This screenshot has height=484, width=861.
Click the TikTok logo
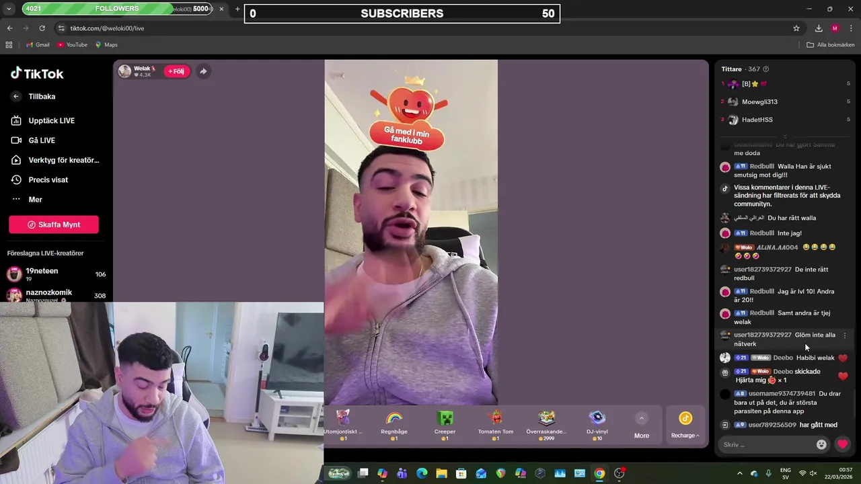37,73
